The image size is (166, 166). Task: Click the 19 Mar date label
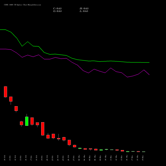click(143, 158)
